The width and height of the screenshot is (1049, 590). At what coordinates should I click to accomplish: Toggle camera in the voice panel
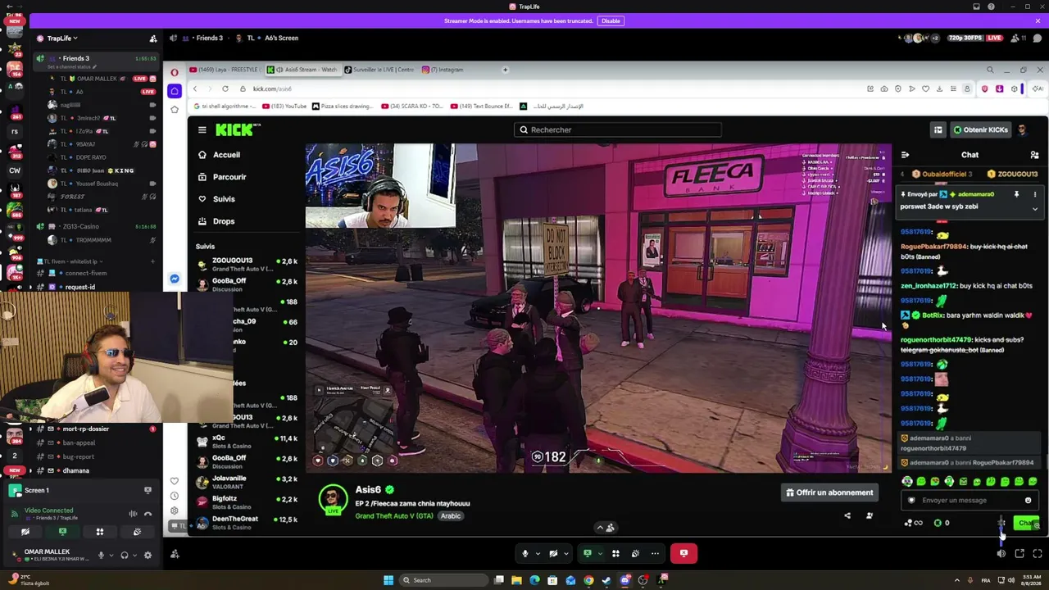[x=25, y=532]
